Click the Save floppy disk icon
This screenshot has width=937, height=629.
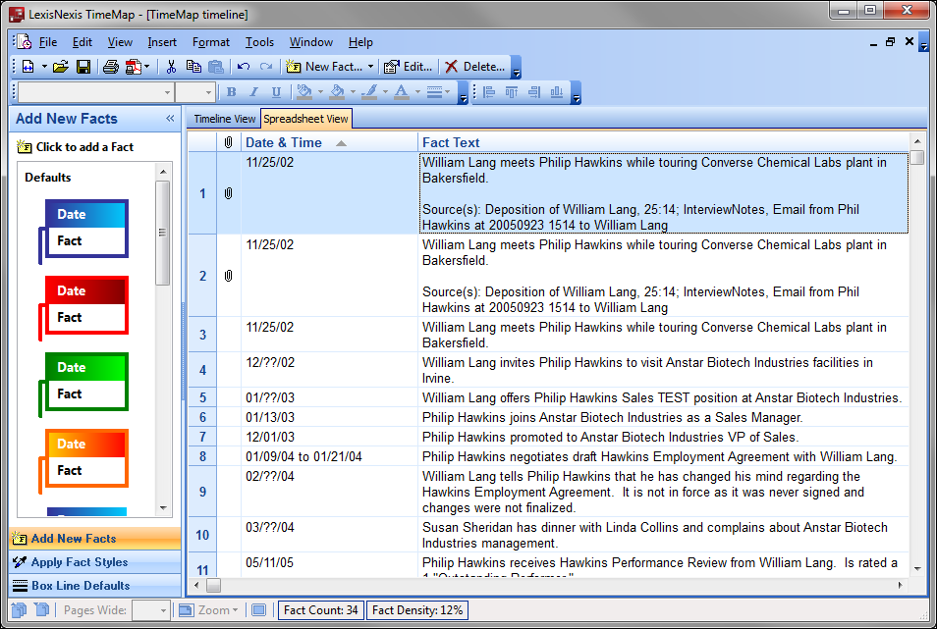(x=83, y=67)
